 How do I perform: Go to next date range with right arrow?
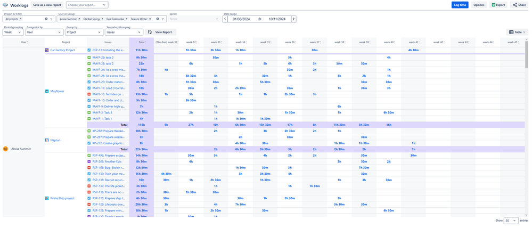tap(293, 19)
